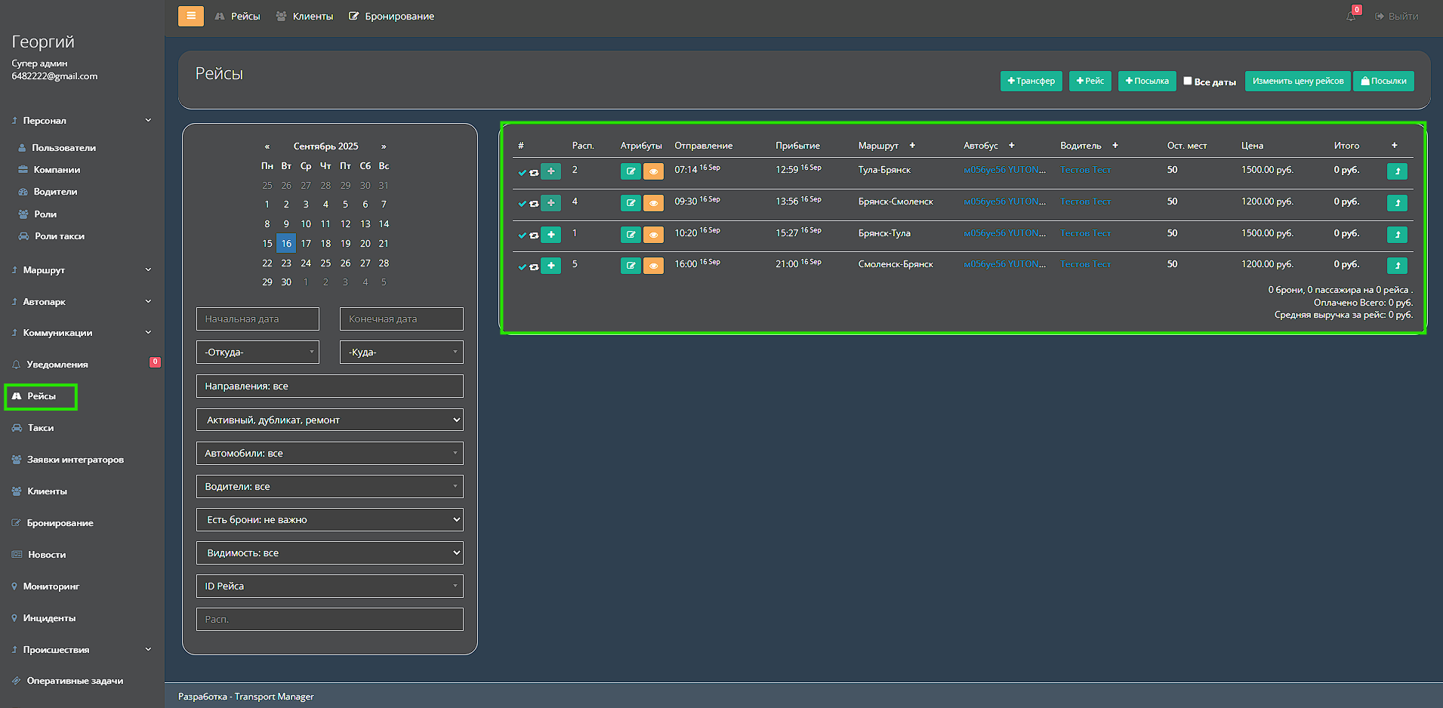
Task: Click the repeat icon on the Брянск-Смоленск row
Action: tap(534, 204)
